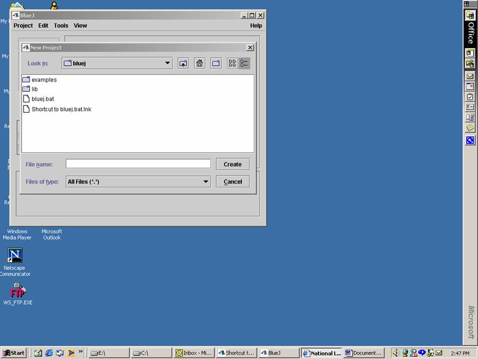The width and height of the screenshot is (478, 359).
Task: Switch to Inbox - Mi... taskbar button
Action: [x=194, y=353]
